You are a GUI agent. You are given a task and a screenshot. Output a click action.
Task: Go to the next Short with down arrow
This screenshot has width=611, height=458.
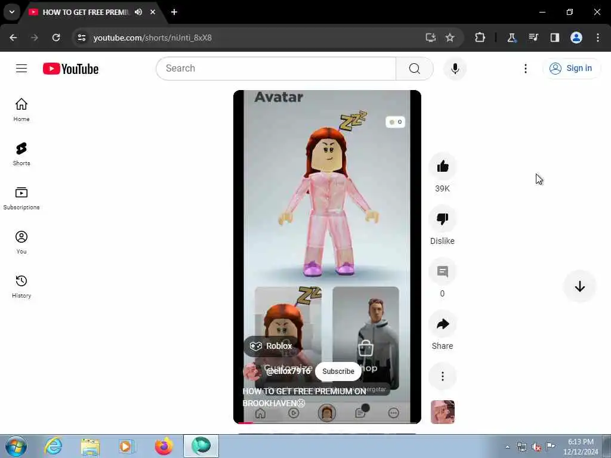[x=579, y=287]
